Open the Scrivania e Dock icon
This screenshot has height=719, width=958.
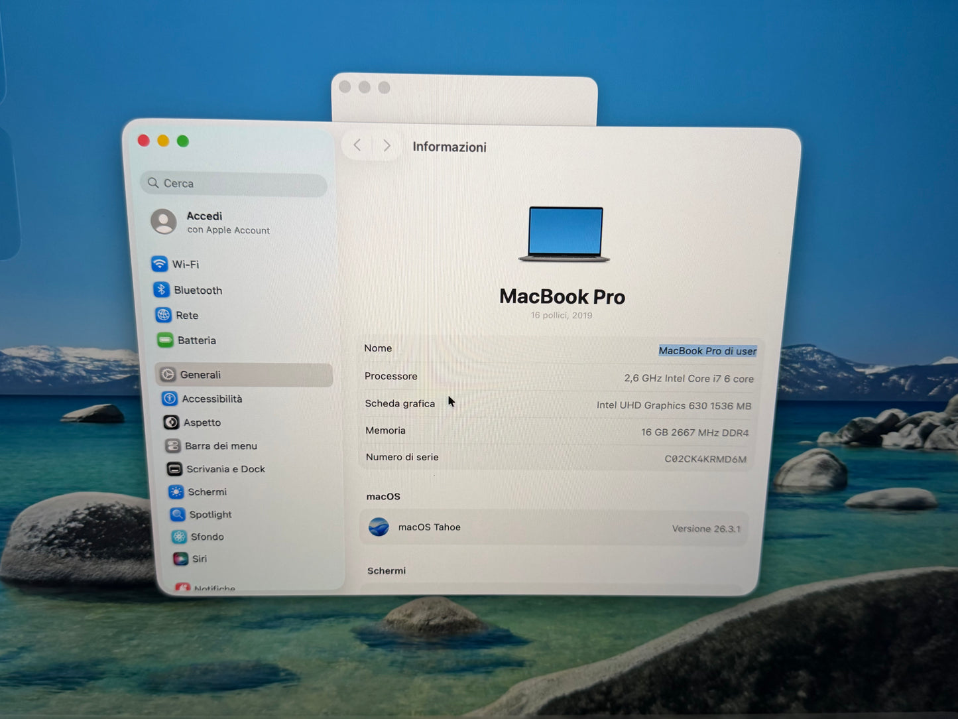click(x=174, y=468)
